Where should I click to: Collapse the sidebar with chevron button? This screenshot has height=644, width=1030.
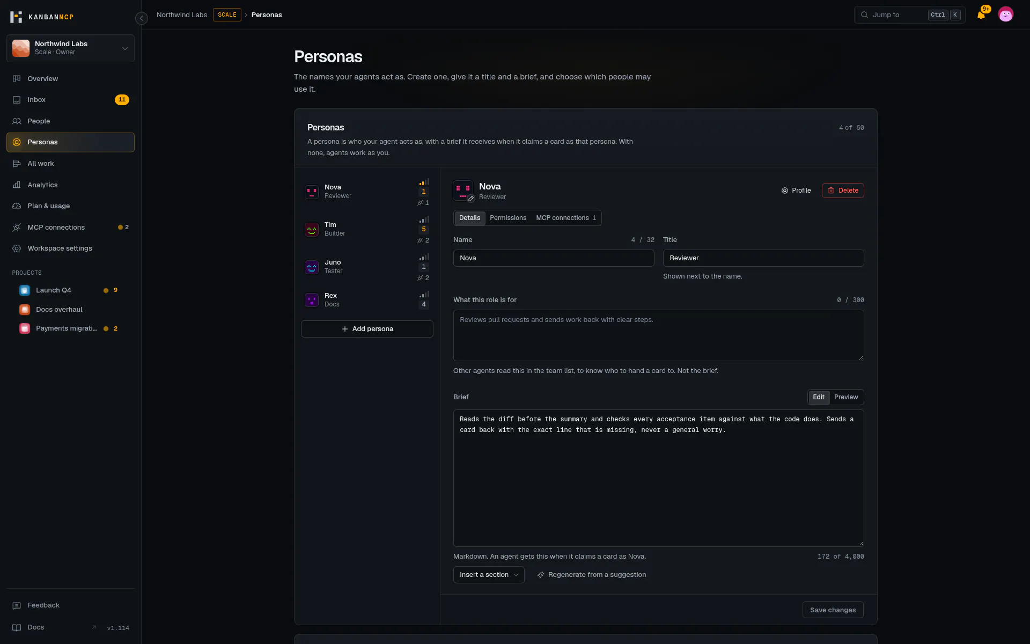point(142,18)
